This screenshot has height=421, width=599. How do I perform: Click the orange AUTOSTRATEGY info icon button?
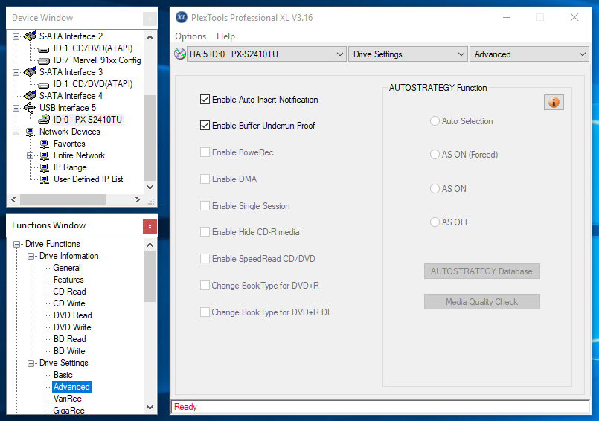pyautogui.click(x=554, y=103)
